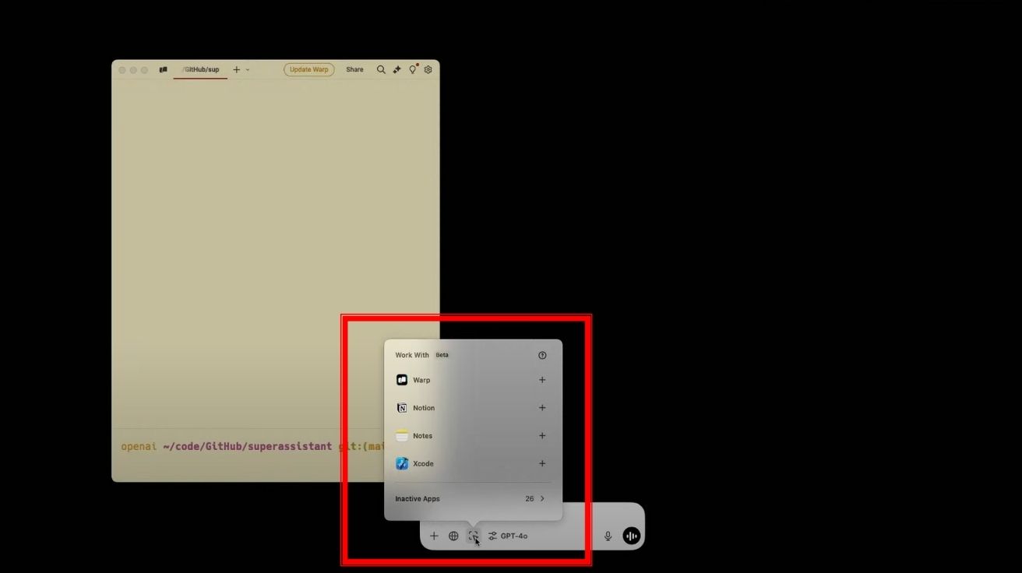Start dictation with the microphone icon
Image resolution: width=1022 pixels, height=573 pixels.
[x=608, y=536]
